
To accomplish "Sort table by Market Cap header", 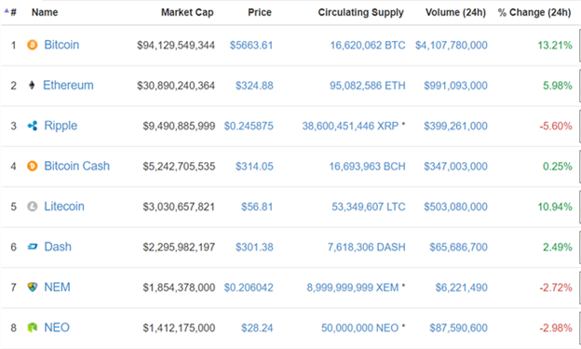I will click(x=187, y=13).
